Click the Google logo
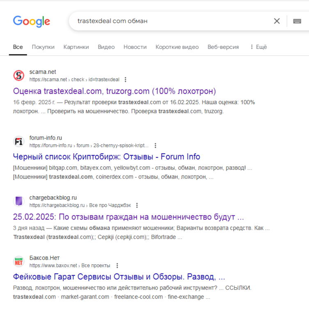This screenshot has width=309, height=313. pyautogui.click(x=32, y=21)
